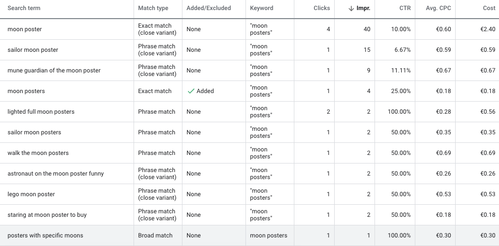
Task: Sort by the Clicks column header
Action: click(x=322, y=8)
